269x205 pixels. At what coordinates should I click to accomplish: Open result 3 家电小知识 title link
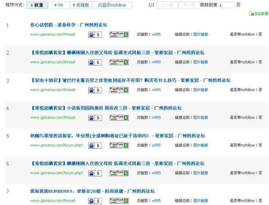click(x=130, y=80)
